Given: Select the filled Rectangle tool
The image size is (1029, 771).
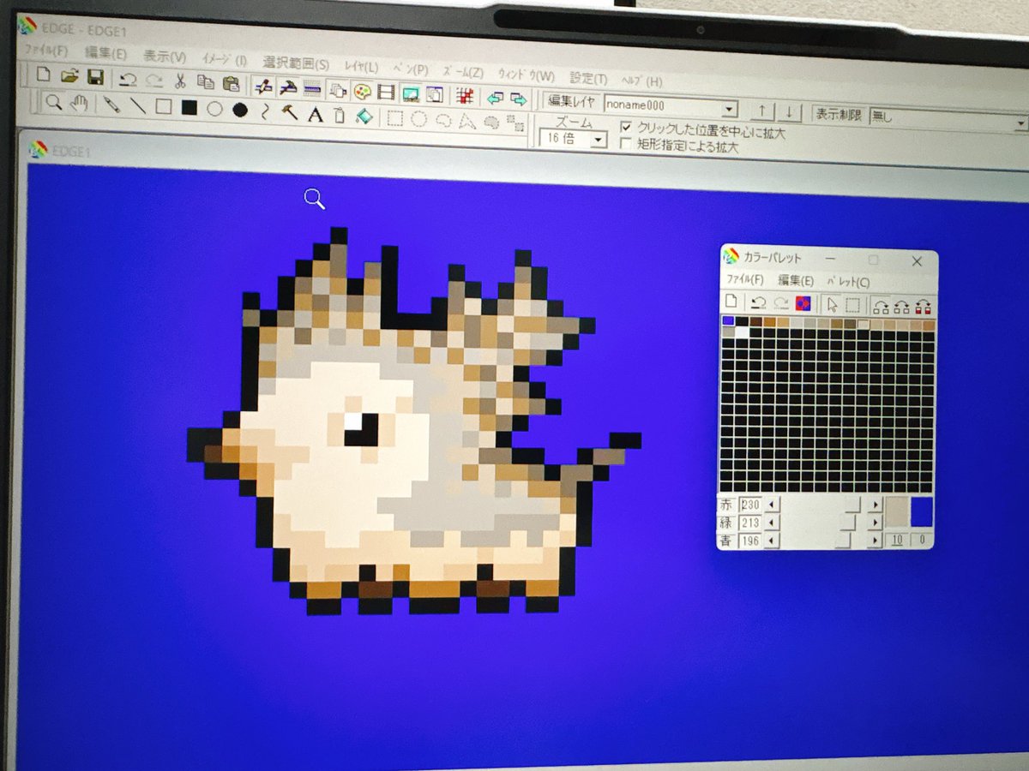Looking at the screenshot, I should [x=190, y=109].
